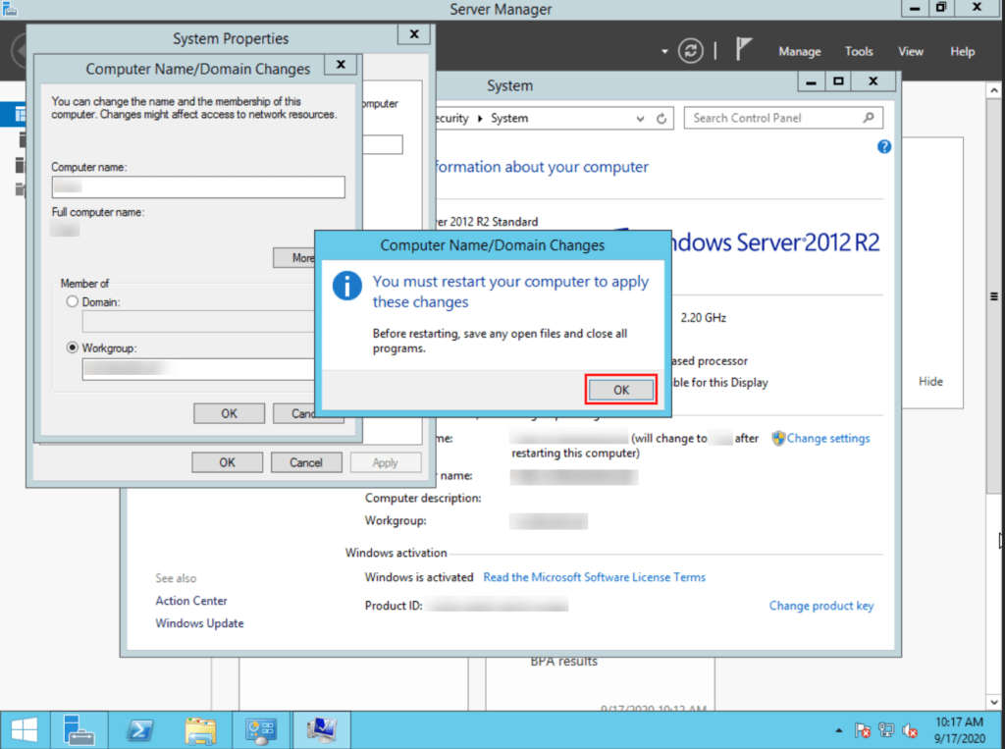Open the Tools menu in Server Manager
This screenshot has width=1005, height=749.
coord(859,51)
